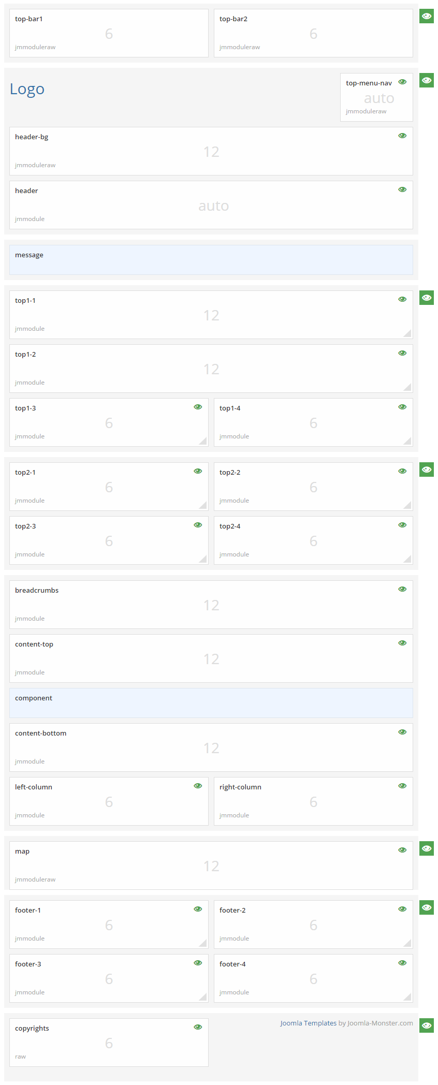Click the component block
The height and width of the screenshot is (1085, 438).
[x=211, y=703]
